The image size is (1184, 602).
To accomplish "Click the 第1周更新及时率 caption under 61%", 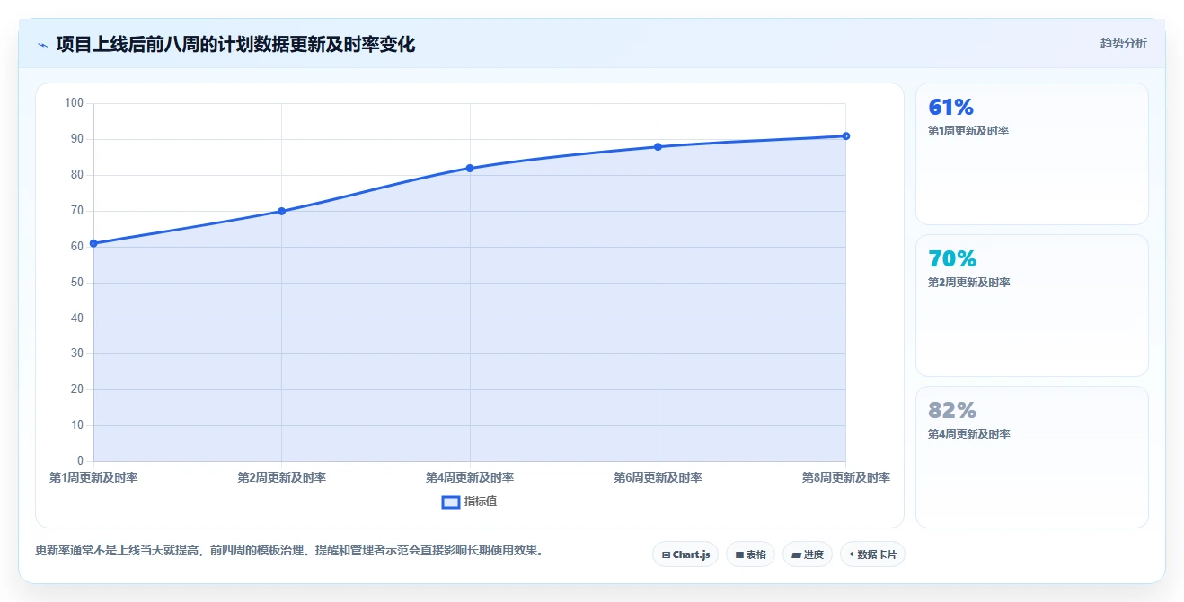I will coord(968,131).
